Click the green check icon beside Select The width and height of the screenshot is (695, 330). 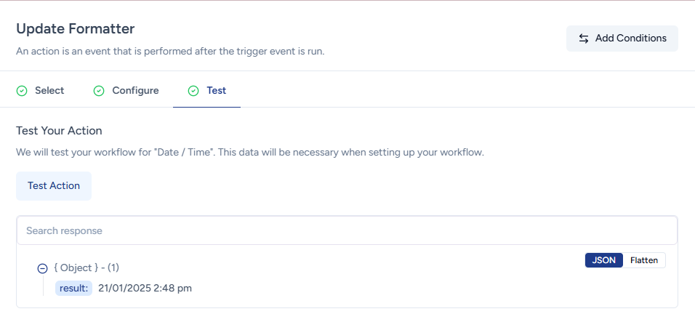click(22, 91)
